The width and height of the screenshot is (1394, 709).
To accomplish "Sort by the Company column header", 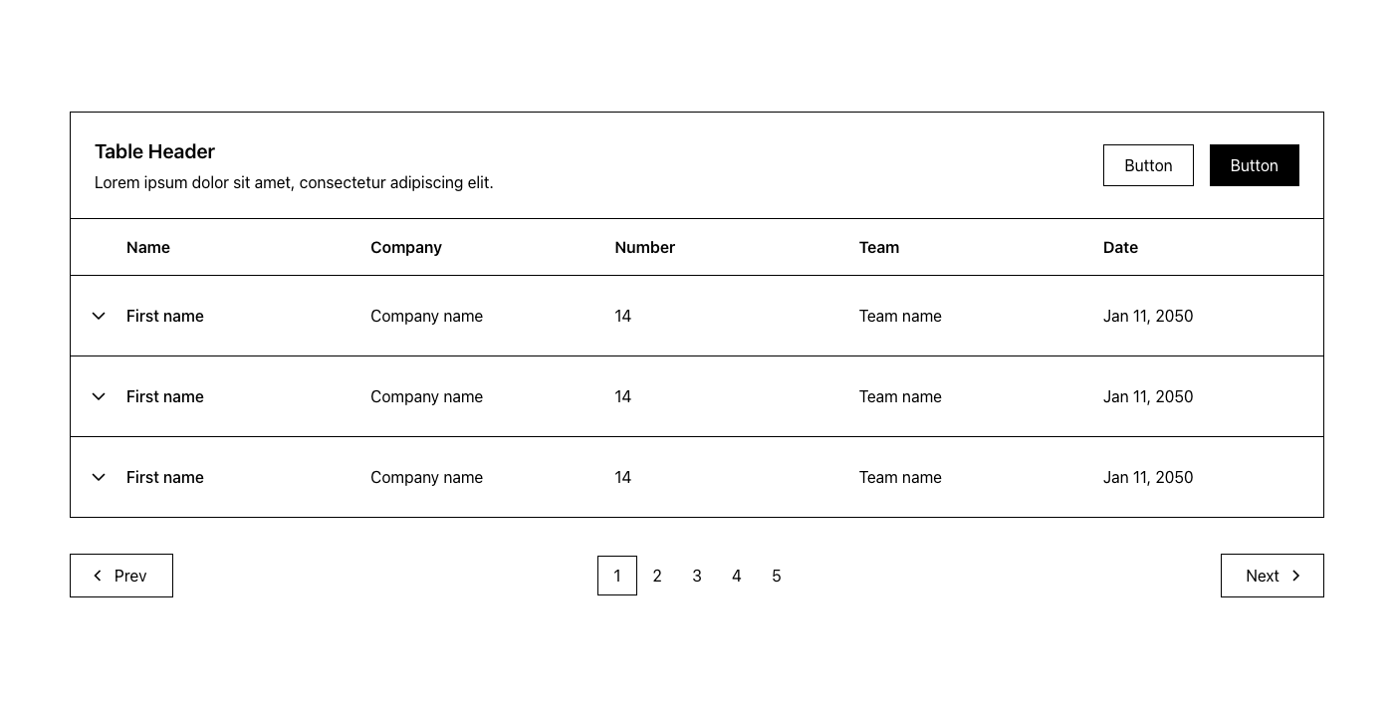I will [406, 247].
